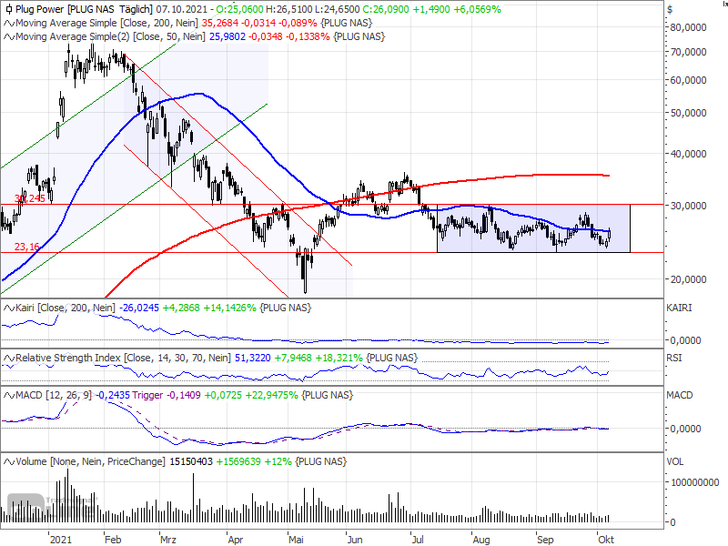Select the Moving Average Simple [Close, 200, Nein] label
This screenshot has height=546, width=728.
[106, 23]
